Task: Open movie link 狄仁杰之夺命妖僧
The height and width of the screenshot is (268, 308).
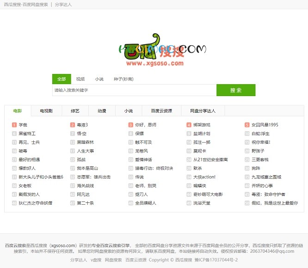Action: [36, 203]
